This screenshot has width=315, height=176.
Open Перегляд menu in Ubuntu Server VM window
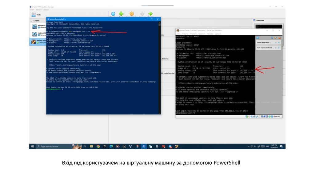[193, 34]
